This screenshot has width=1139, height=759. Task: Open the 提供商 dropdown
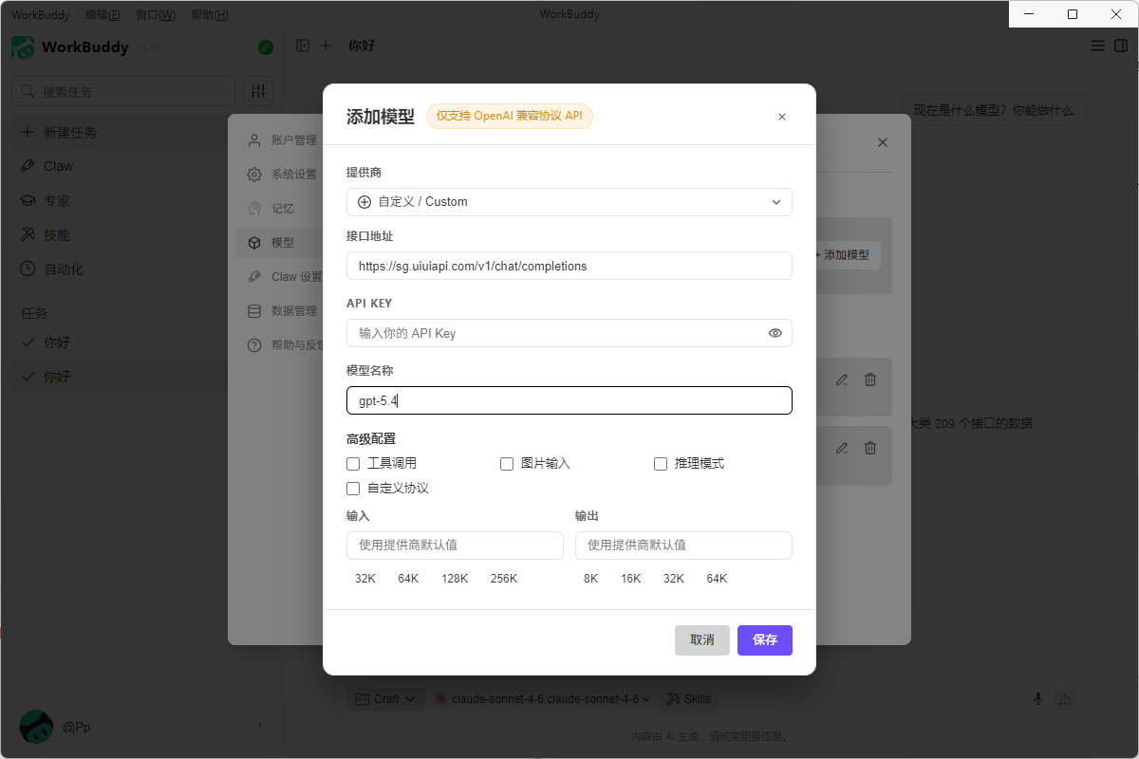(x=569, y=202)
